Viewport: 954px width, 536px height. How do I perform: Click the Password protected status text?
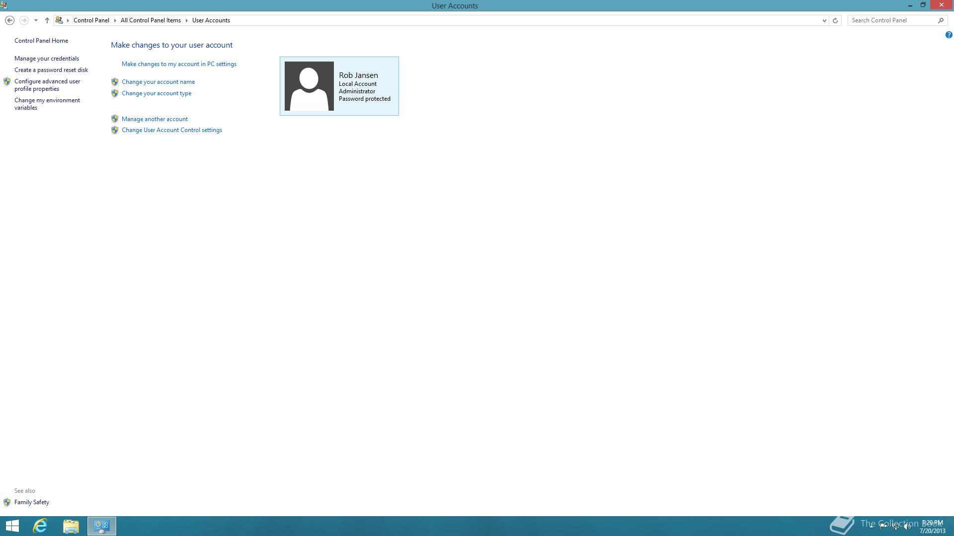pos(365,99)
